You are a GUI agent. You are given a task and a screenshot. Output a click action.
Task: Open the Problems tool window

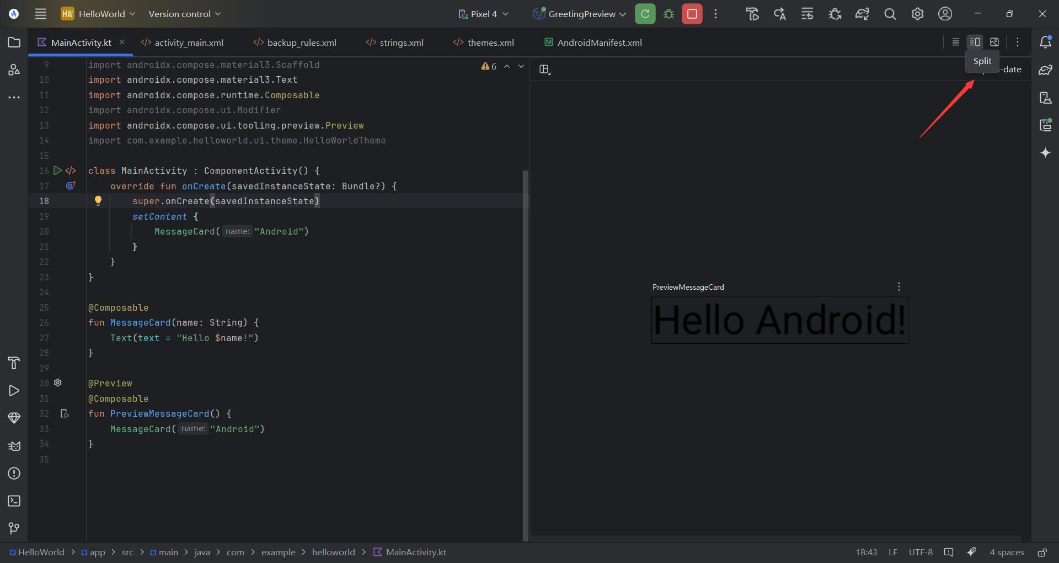coord(14,474)
